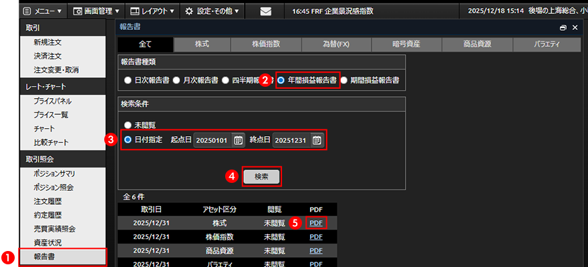Open PDF for 商品資源 report

(x=316, y=250)
